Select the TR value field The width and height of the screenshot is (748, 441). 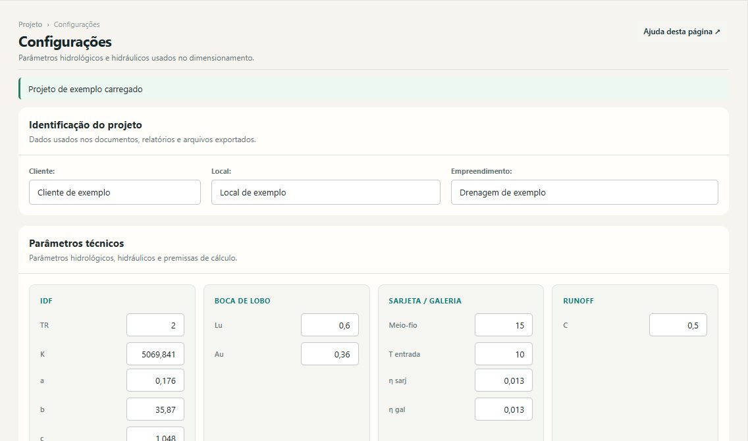155,325
